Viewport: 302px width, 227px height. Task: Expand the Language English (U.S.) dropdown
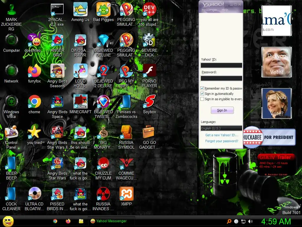tap(221, 128)
